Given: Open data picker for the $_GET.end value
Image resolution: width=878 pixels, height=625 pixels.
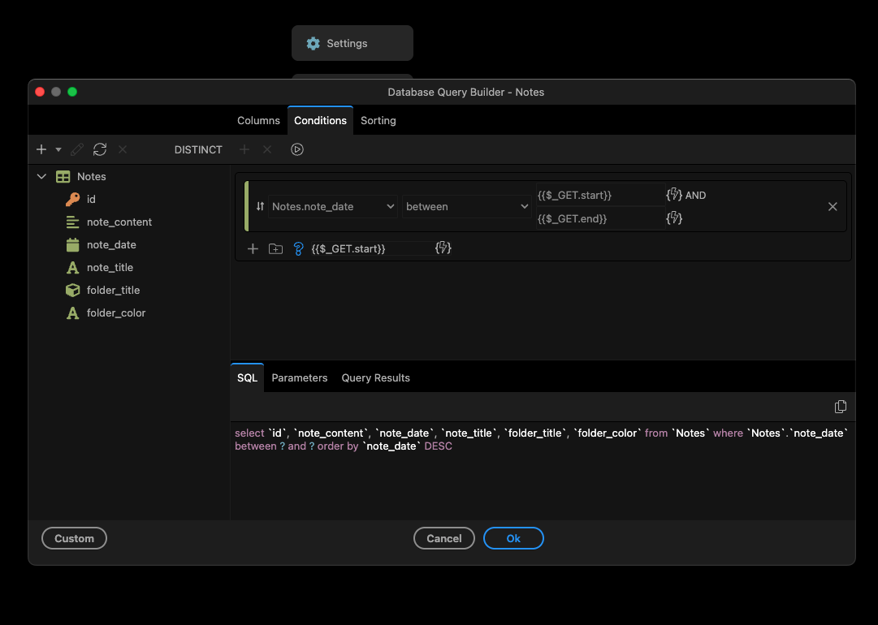Looking at the screenshot, I should point(673,218).
